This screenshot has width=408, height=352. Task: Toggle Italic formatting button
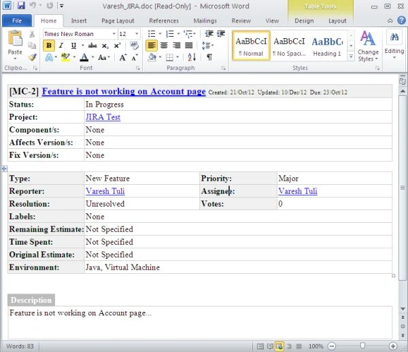61,46
